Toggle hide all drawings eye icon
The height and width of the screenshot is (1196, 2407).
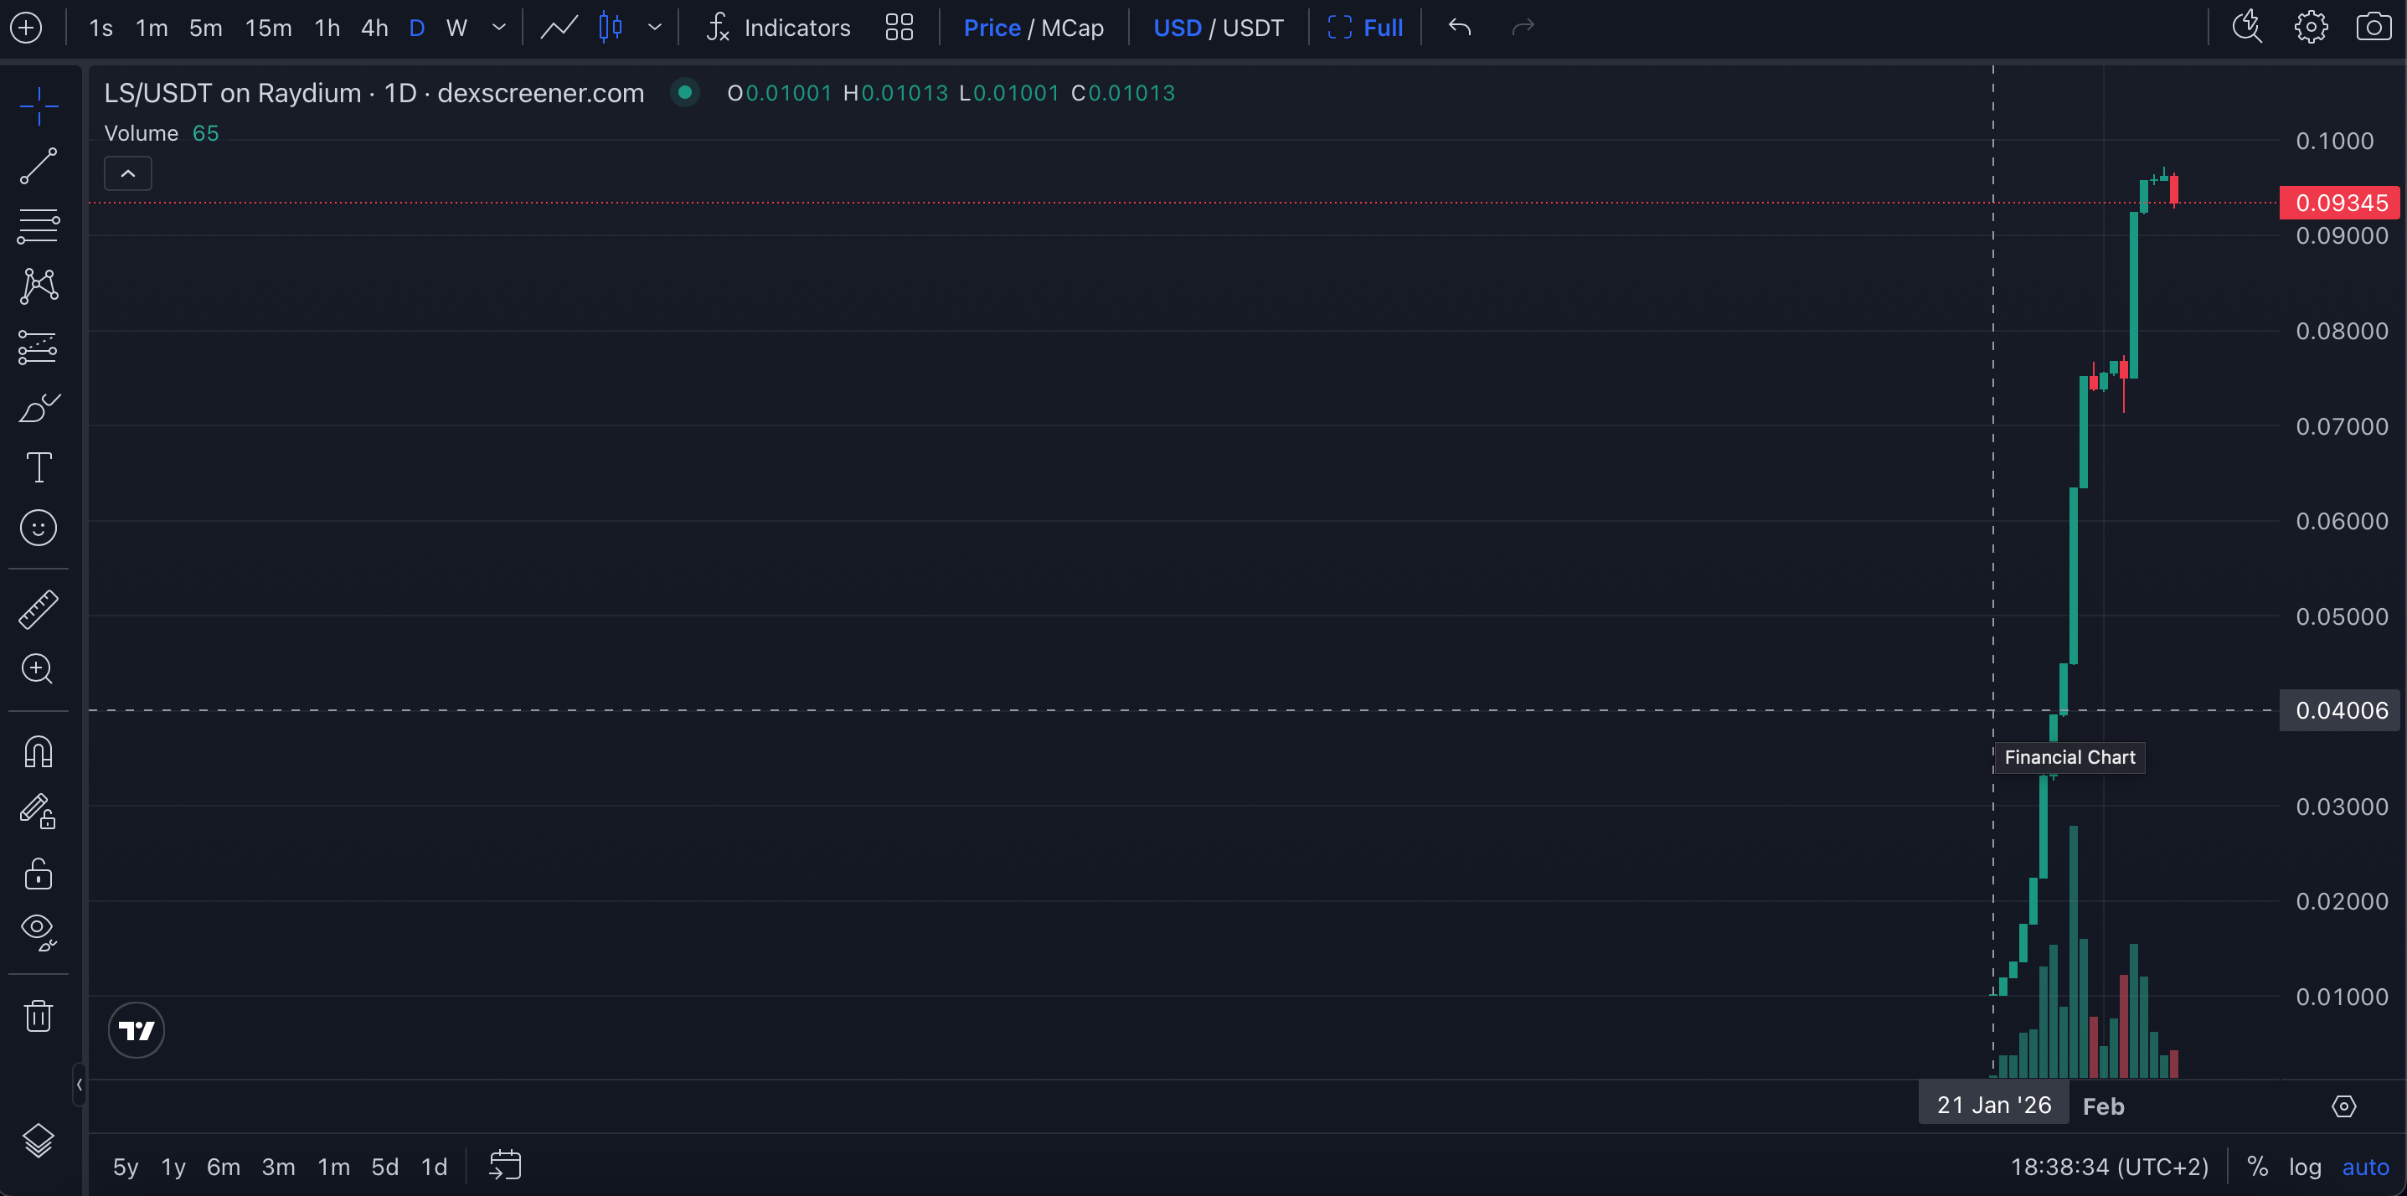coord(39,932)
